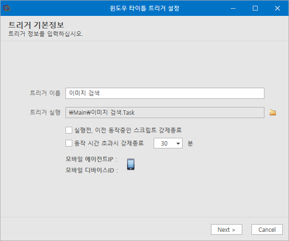289x241 pixels.
Task: Focus the 트리거 이름 input field
Action: (x=165, y=94)
